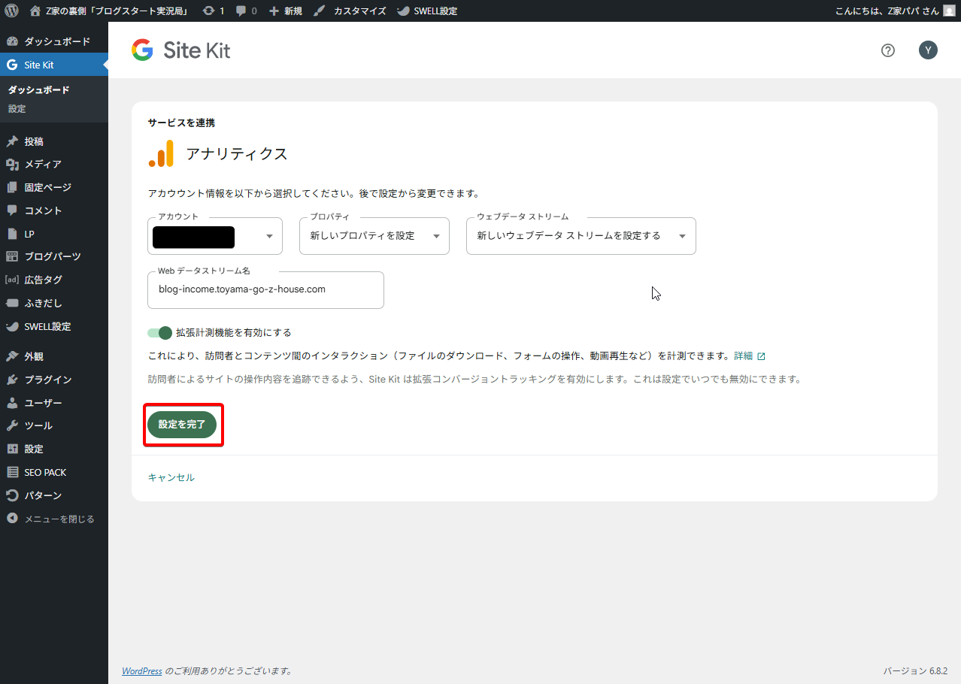The height and width of the screenshot is (684, 961).
Task: Click the document icon for LP
Action: click(12, 234)
